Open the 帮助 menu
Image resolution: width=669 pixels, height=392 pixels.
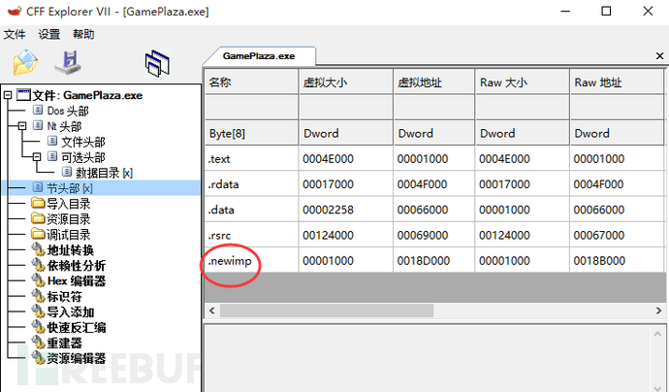pyautogui.click(x=83, y=34)
